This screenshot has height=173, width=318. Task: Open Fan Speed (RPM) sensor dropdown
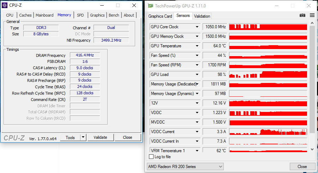coord(197,65)
